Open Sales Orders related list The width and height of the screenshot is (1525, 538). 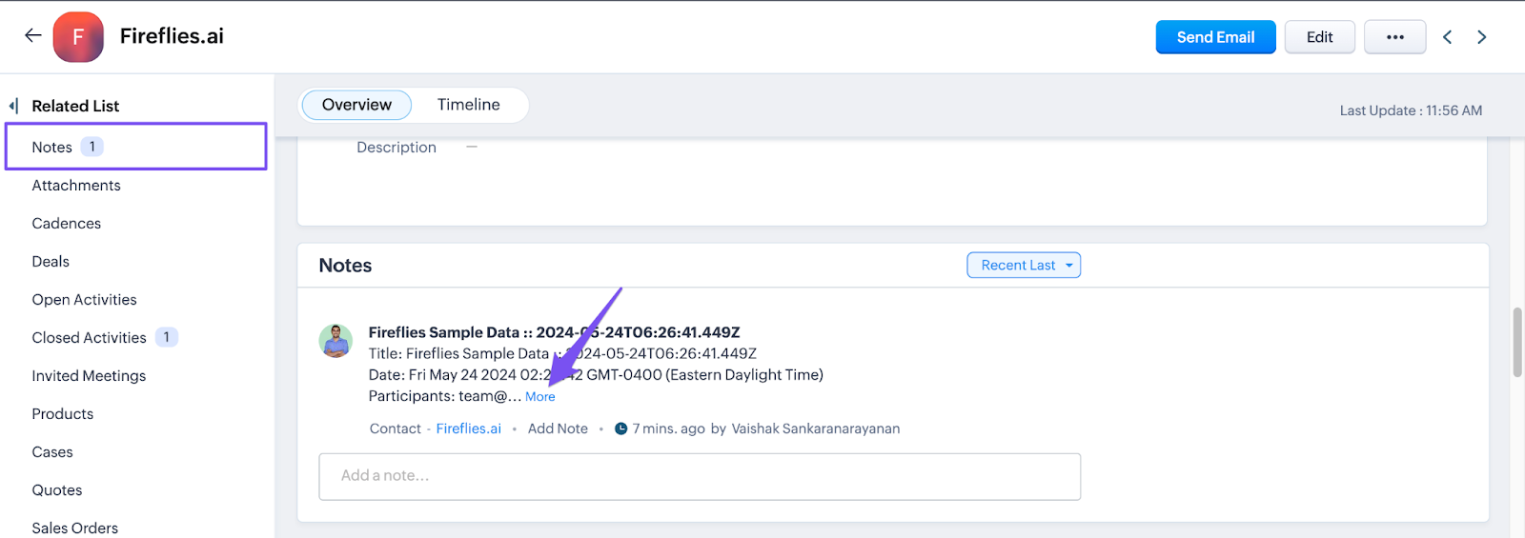75,528
